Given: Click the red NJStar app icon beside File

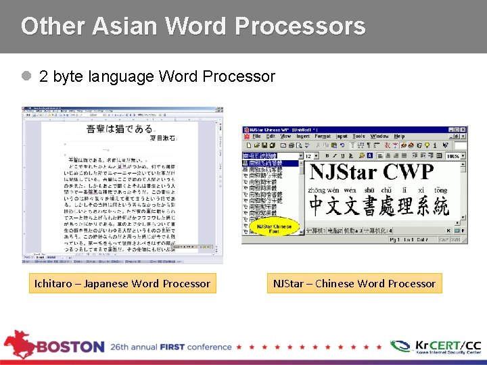Looking at the screenshot, I should coord(247,137).
